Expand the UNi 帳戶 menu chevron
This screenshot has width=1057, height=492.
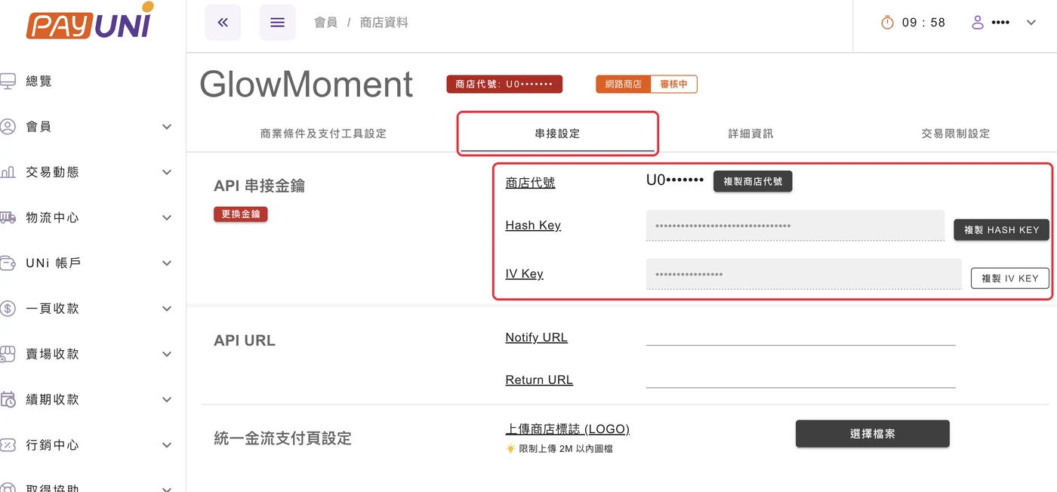[167, 263]
